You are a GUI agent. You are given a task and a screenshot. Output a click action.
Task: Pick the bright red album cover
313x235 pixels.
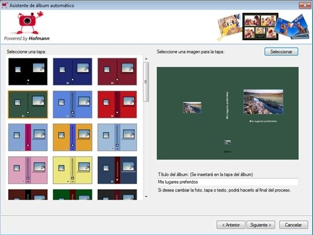point(117,104)
